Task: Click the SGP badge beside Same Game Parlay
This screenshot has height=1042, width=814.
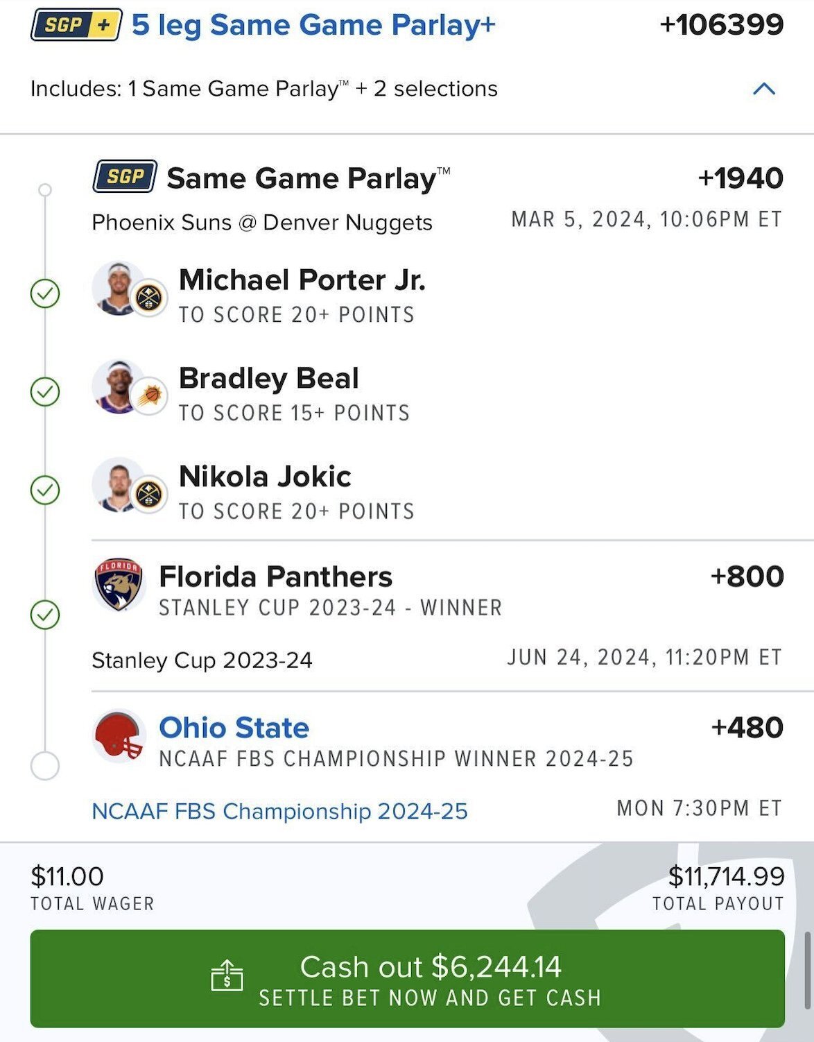Action: [x=125, y=177]
